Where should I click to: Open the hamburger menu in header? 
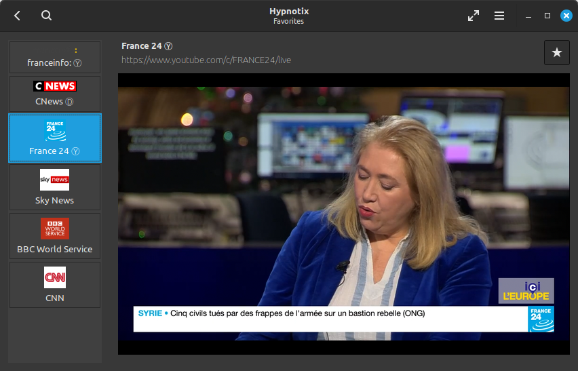[x=499, y=16]
